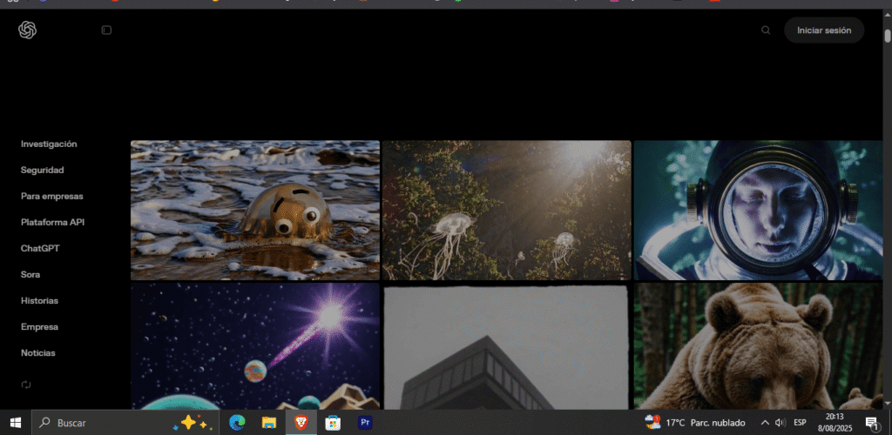Screen dimensions: 892x435
Task: Open the Investigación menu item
Action: [49, 144]
